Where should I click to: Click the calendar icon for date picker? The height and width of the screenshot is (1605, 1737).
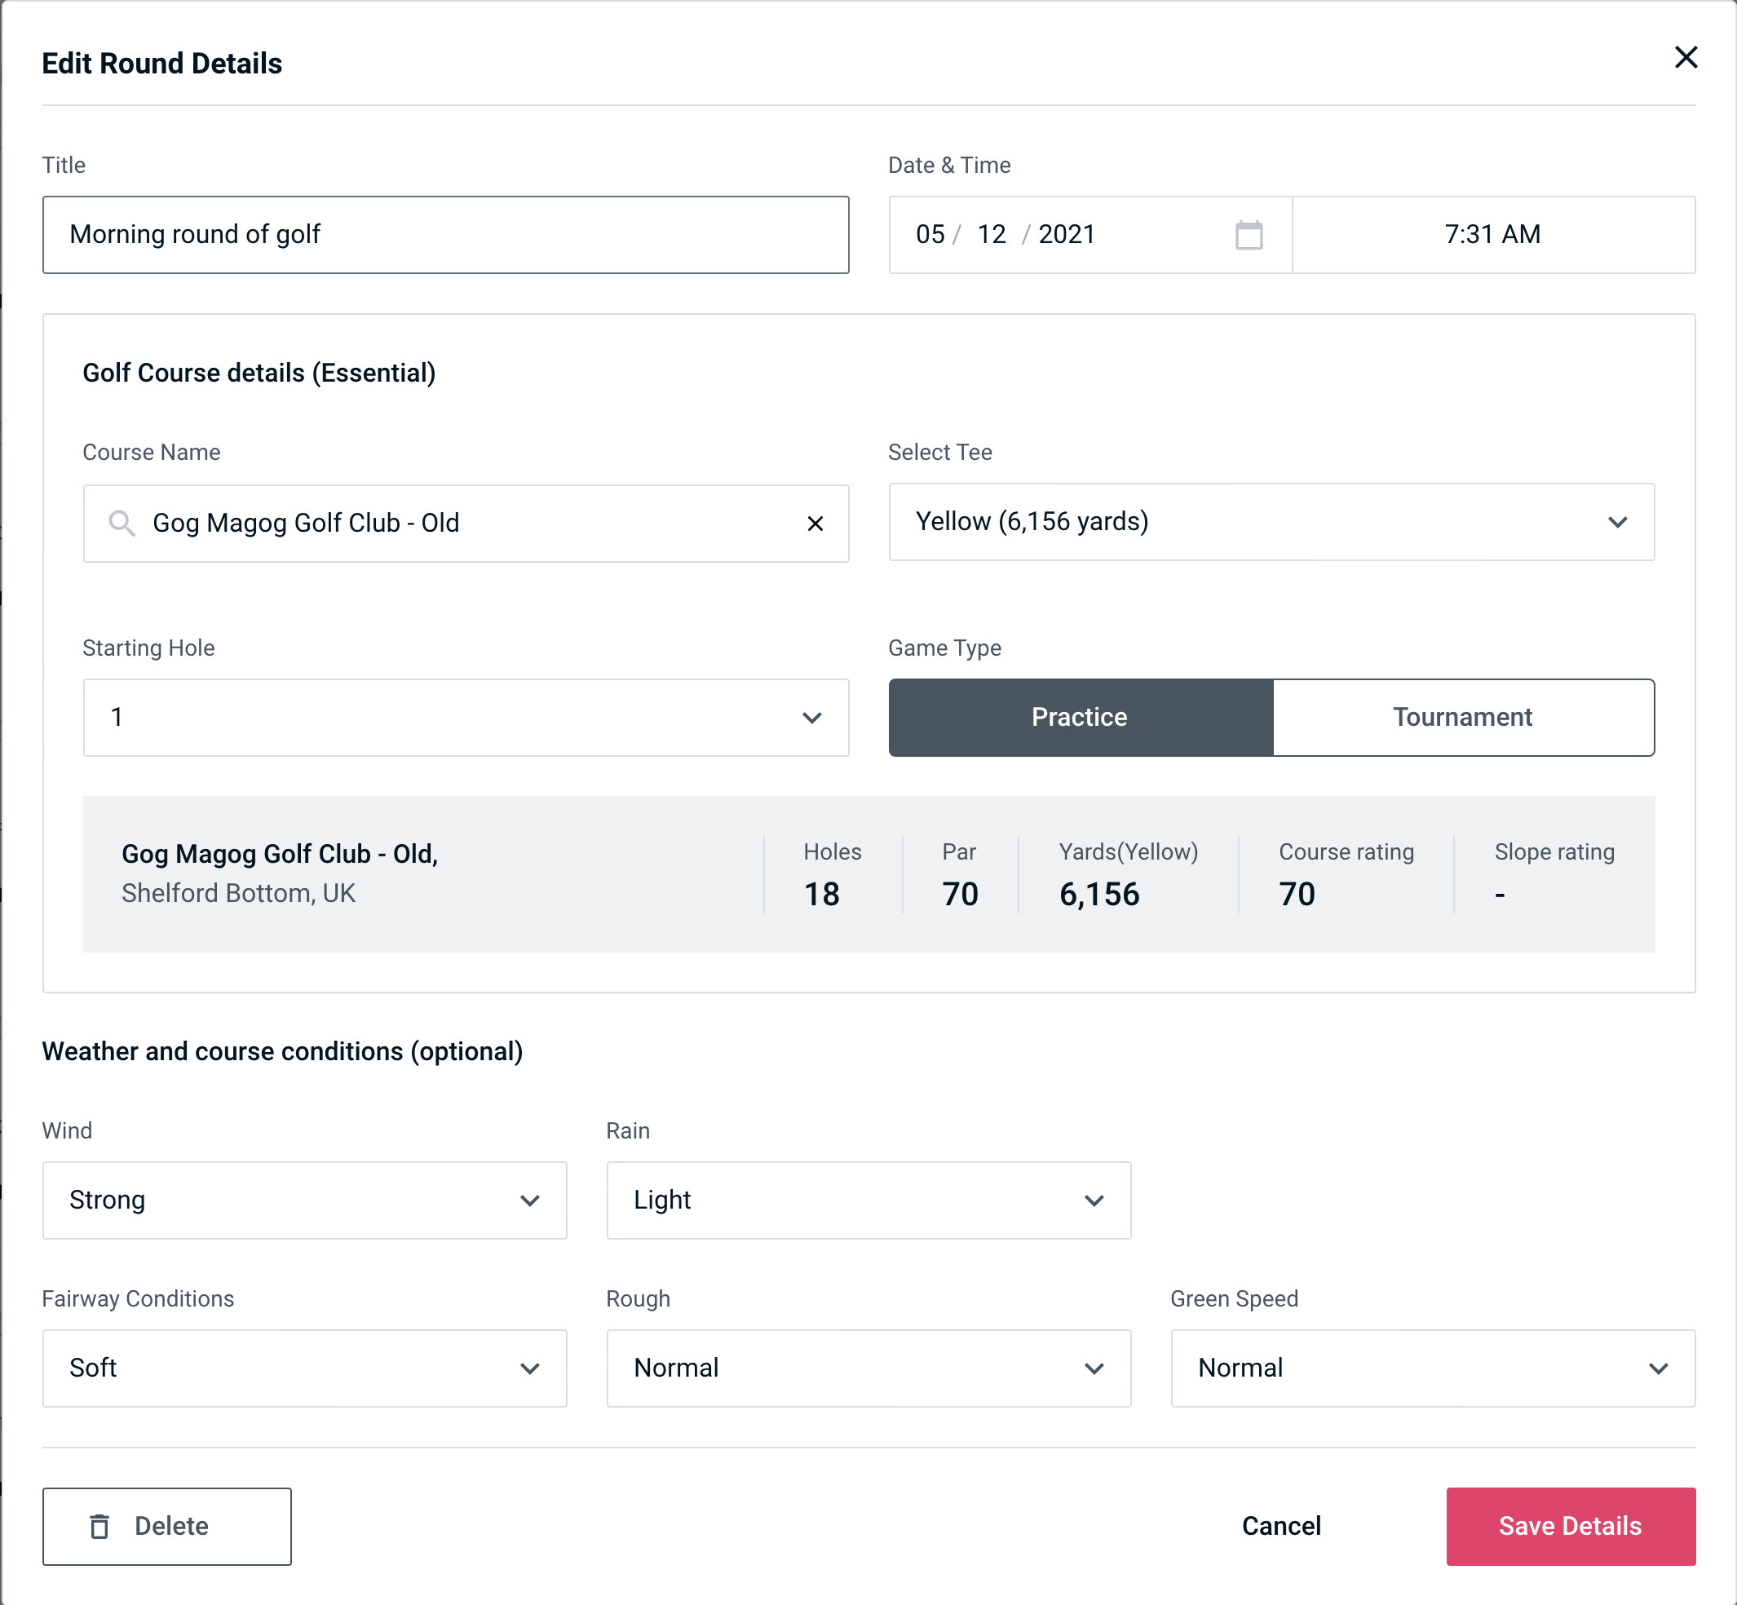tap(1249, 235)
